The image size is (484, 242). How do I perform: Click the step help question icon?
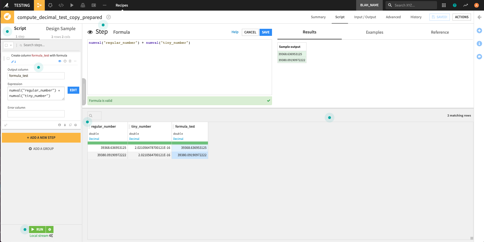pyautogui.click(x=76, y=125)
